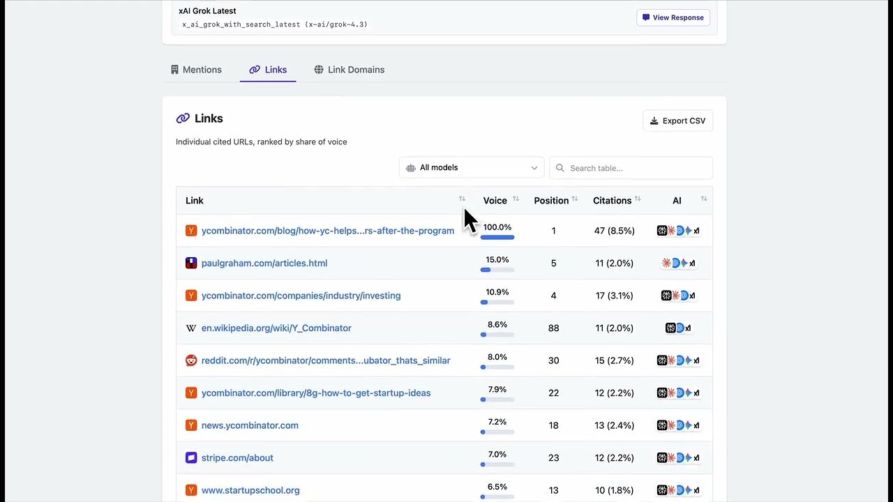Image resolution: width=893 pixels, height=502 pixels.
Task: Click the AI model icons in the blog row
Action: [x=678, y=231]
